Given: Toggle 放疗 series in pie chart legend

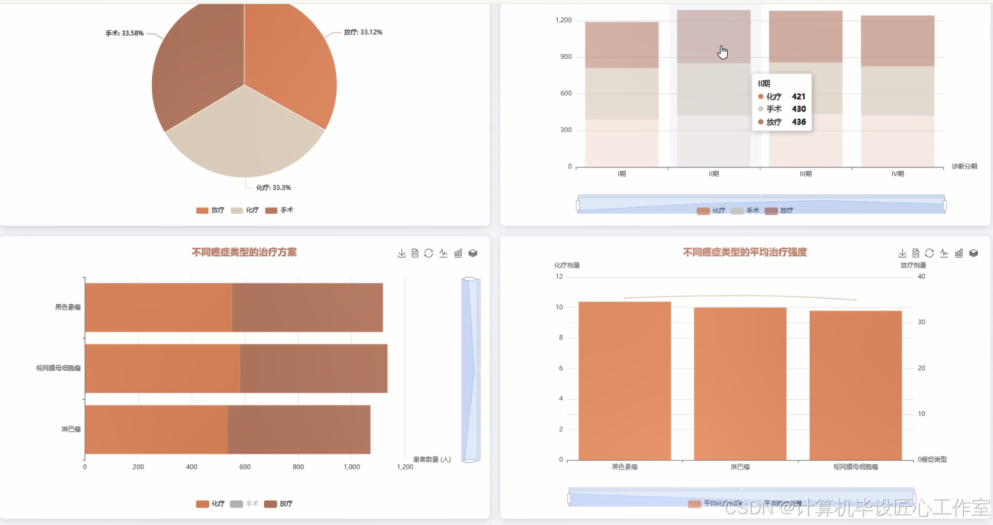Looking at the screenshot, I should 210,210.
